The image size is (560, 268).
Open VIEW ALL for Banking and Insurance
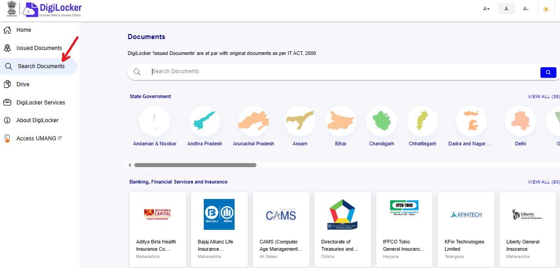coord(543,182)
